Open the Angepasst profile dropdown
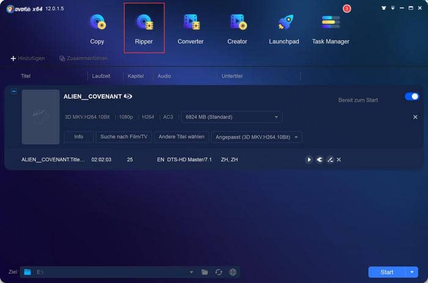 point(257,137)
